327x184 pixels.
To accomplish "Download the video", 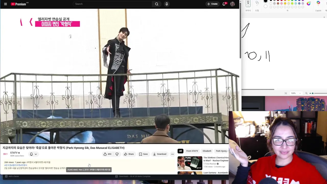I will 159,154.
